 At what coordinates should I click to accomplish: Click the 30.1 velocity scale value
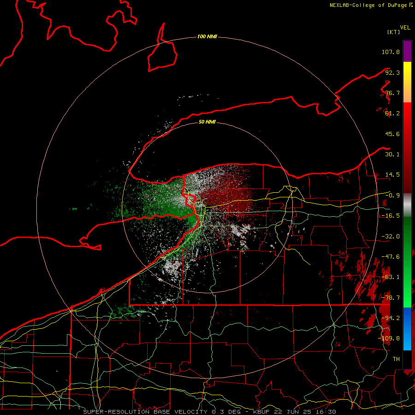(392, 154)
